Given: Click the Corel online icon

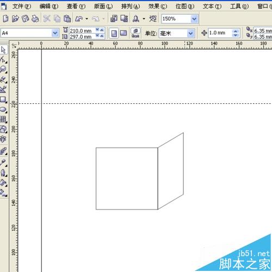Looking at the screenshot, I should [x=153, y=18].
